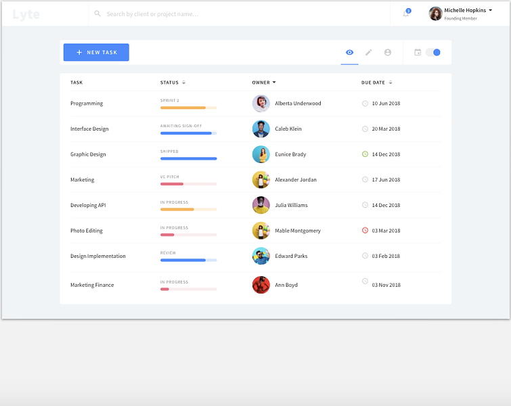
Task: Click Eunice Brady's avatar
Action: (x=261, y=154)
